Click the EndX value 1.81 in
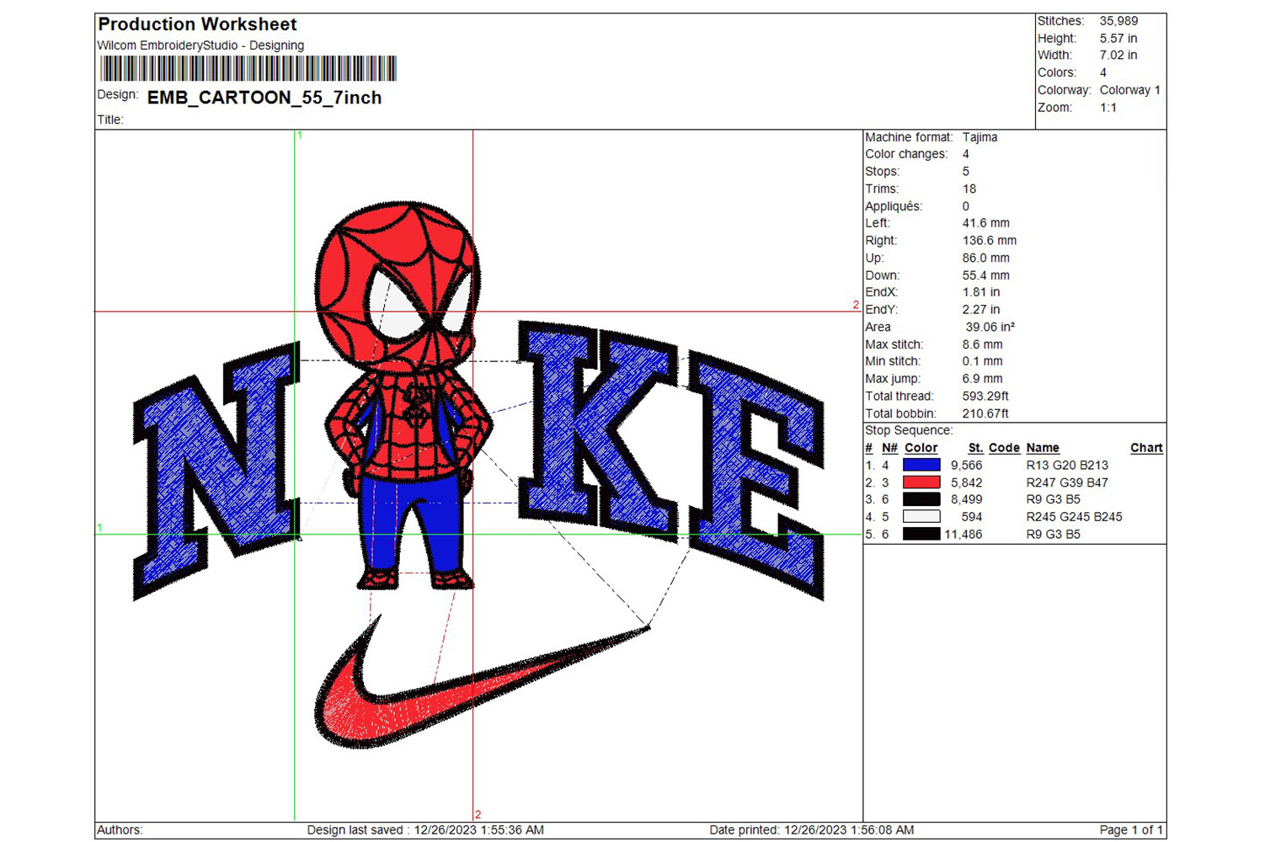The height and width of the screenshot is (842, 1265). pyautogui.click(x=981, y=292)
